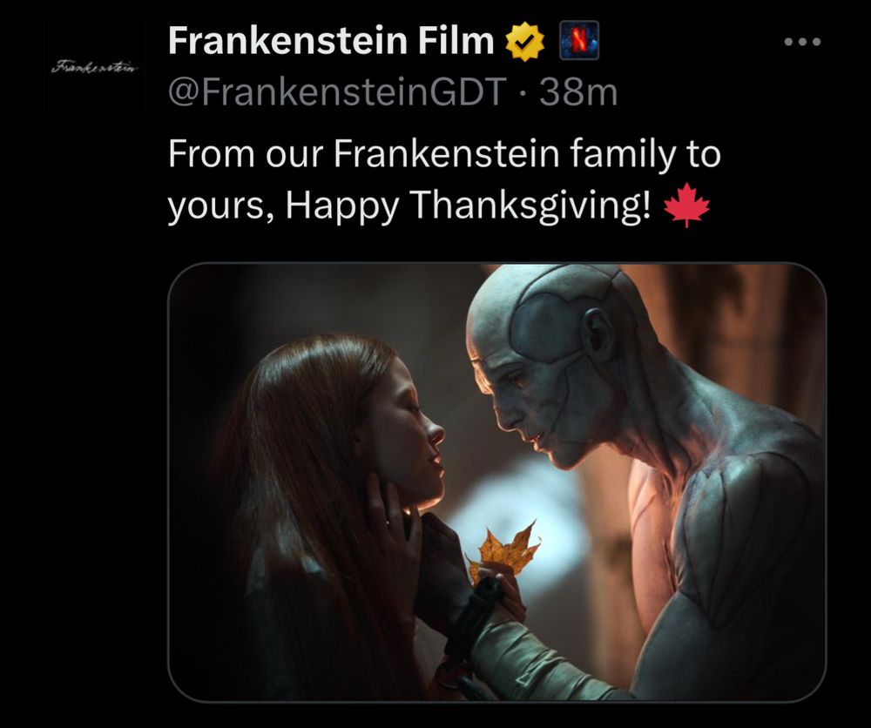The height and width of the screenshot is (728, 871).
Task: Click the creature's bandaged forearm in the photo
Action: click(x=533, y=655)
